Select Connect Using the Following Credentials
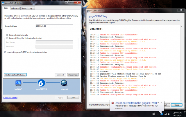This screenshot has width=186, height=117. pos(7,38)
